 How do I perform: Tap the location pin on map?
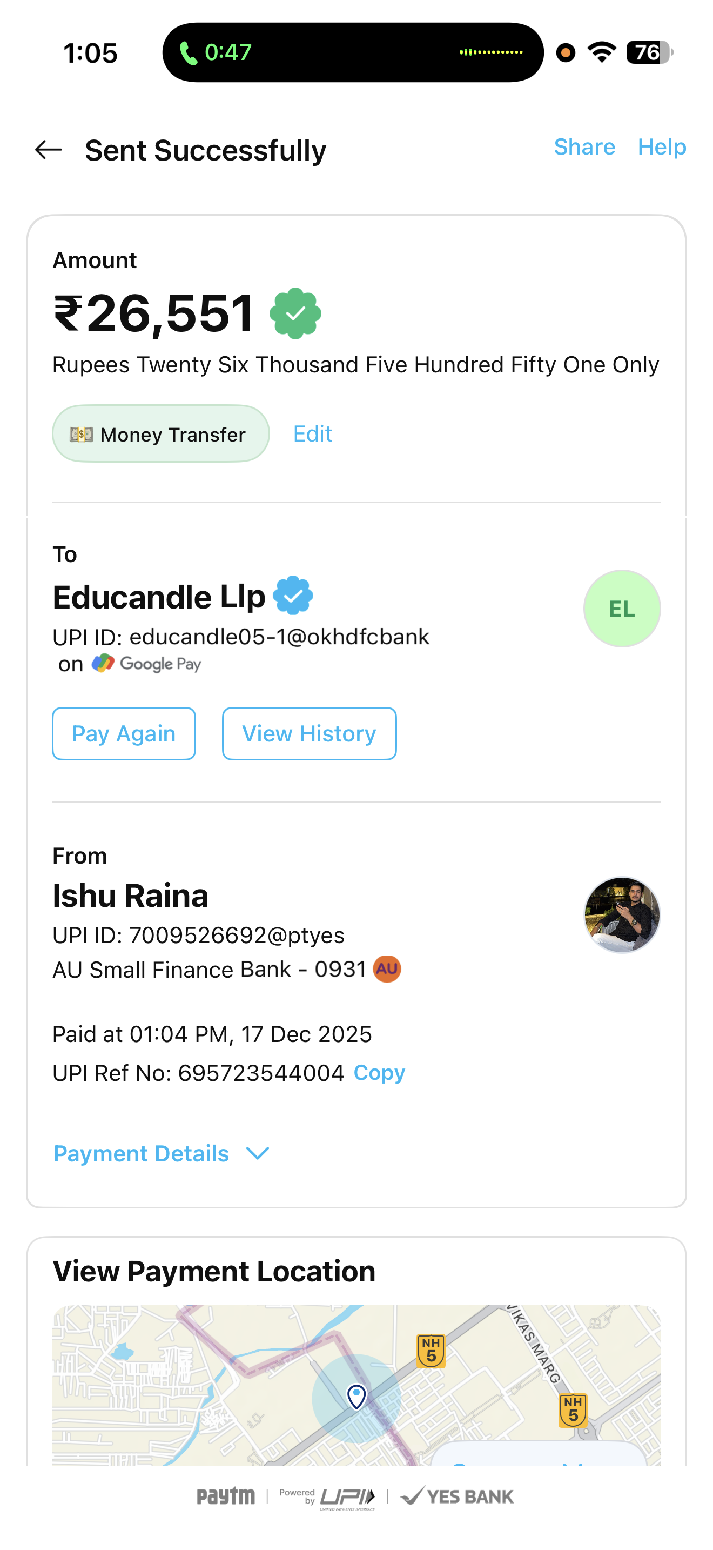pos(356,1396)
